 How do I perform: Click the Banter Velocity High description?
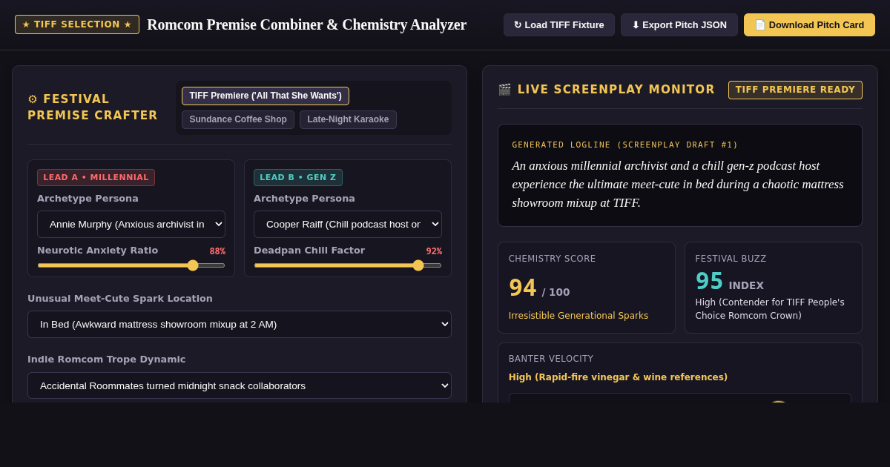[618, 377]
